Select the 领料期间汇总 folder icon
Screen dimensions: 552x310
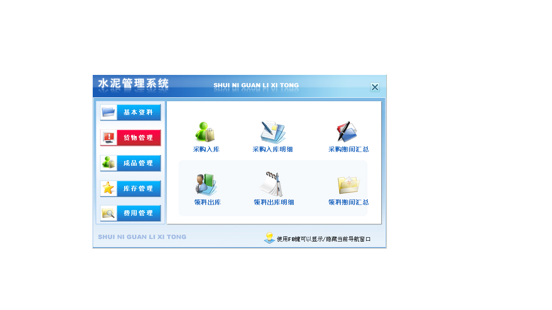(x=348, y=184)
